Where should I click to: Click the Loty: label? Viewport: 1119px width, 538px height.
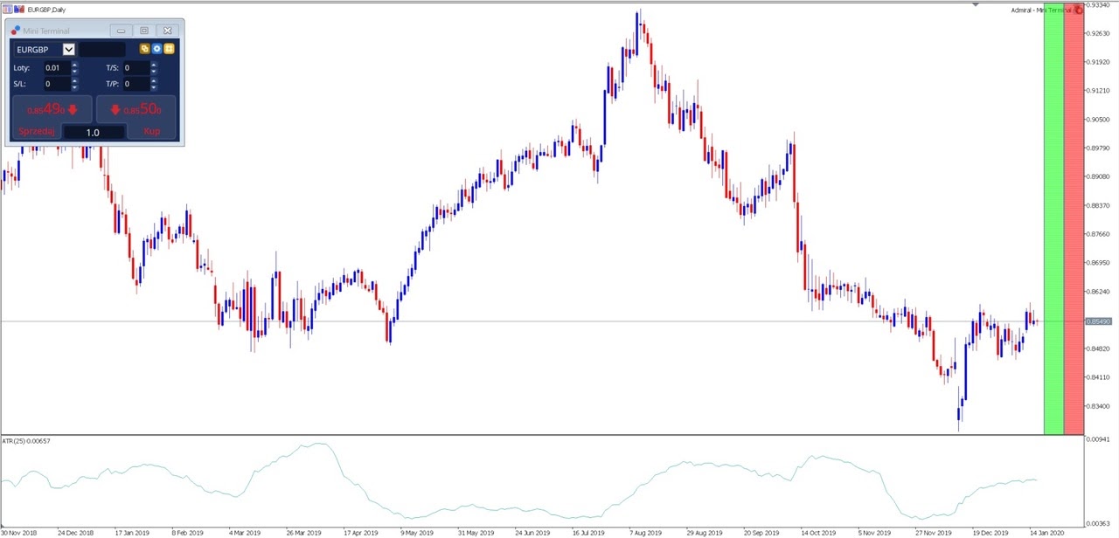[22, 67]
